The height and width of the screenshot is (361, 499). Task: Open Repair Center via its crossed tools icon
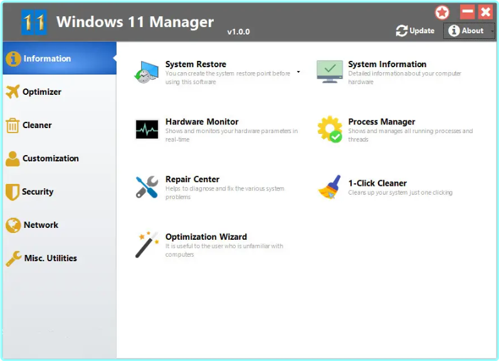[147, 186]
